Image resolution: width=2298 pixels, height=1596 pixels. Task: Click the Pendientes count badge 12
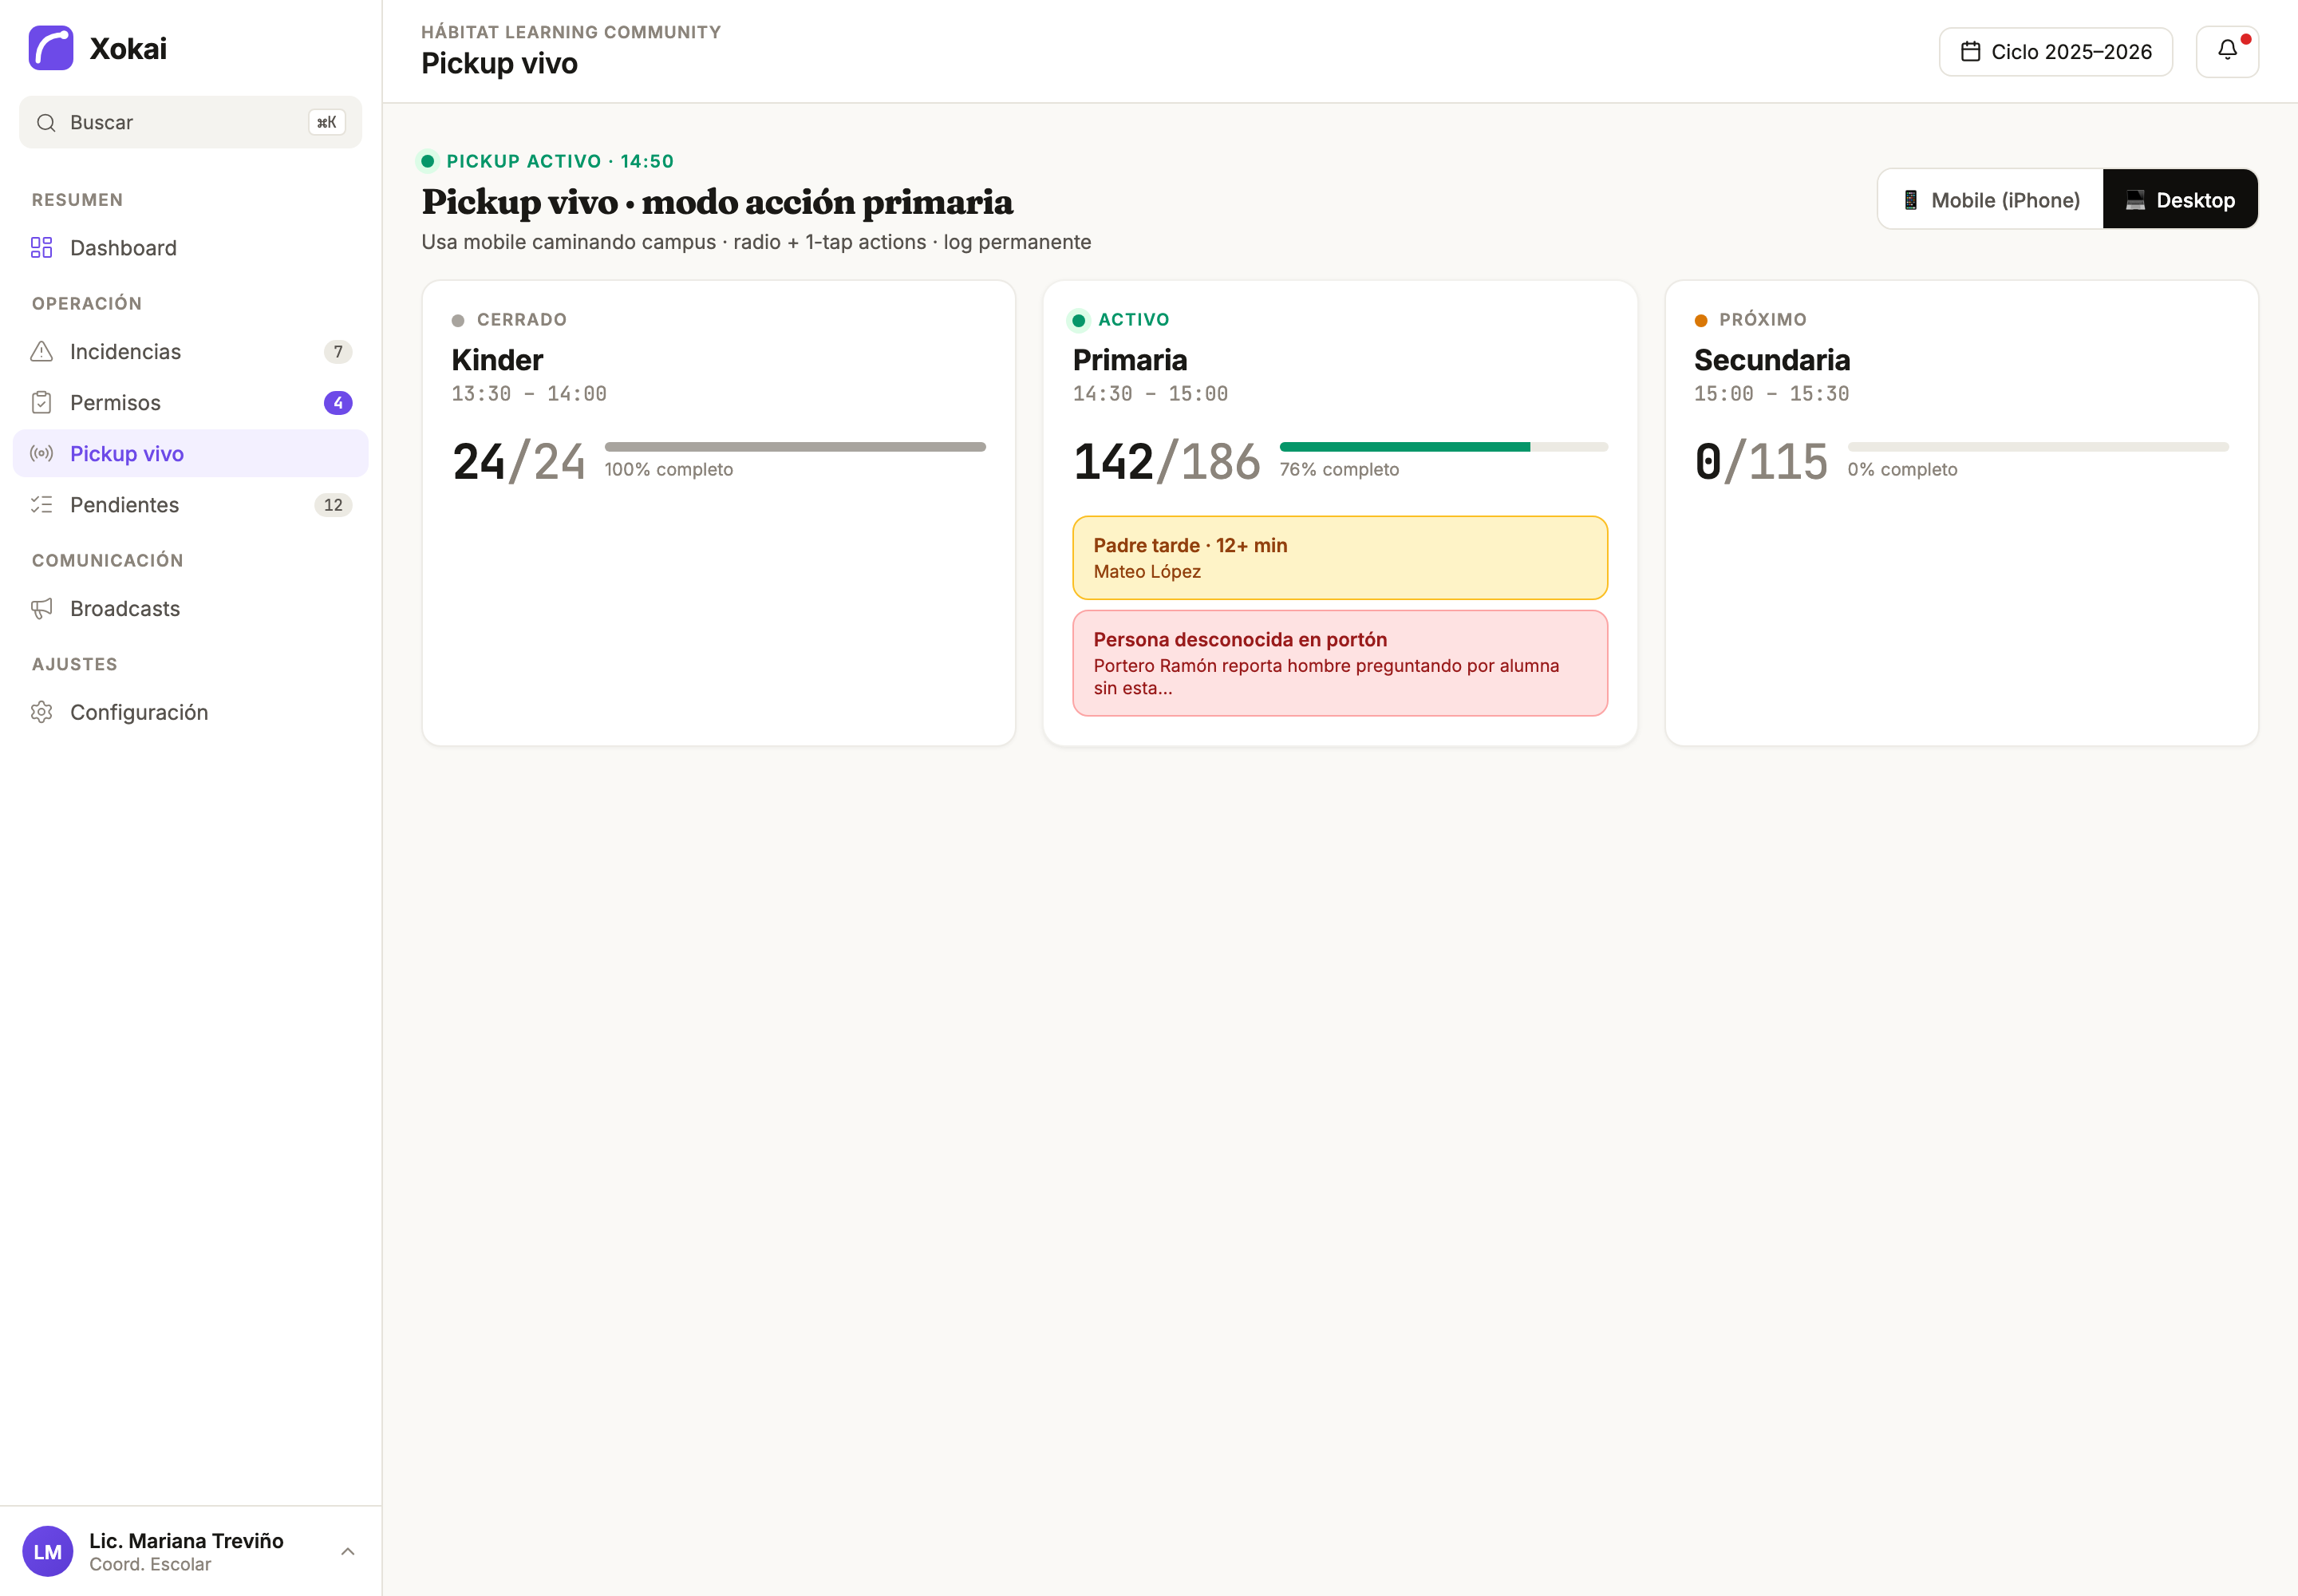coord(333,505)
